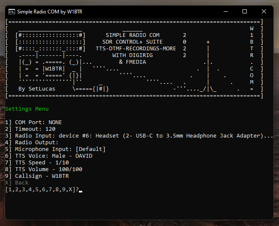Screen dimensions: 279x226
Task: Select the 'Timeout: 120' menu line
Action: coord(30,129)
